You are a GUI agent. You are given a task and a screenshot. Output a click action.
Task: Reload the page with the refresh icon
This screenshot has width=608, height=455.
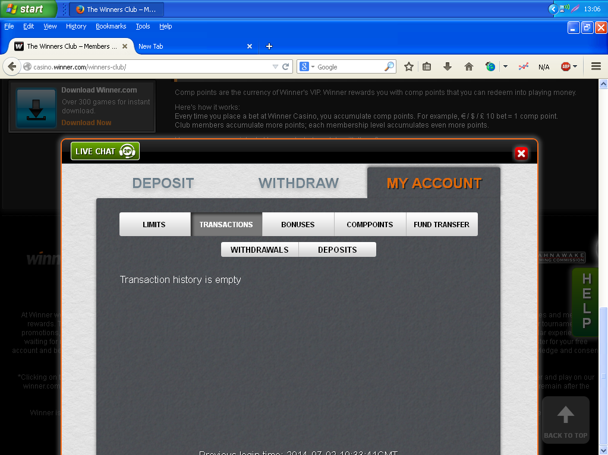pos(286,67)
